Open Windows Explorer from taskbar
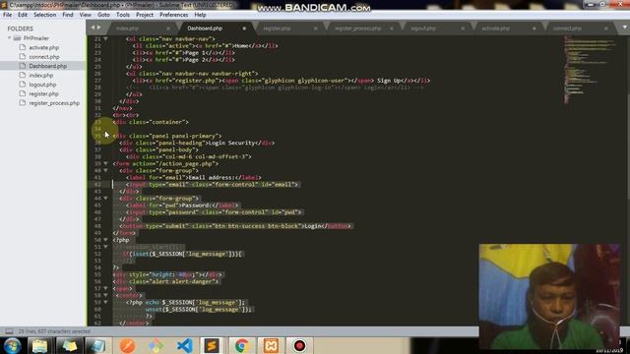Image resolution: width=630 pixels, height=354 pixels. (39, 345)
